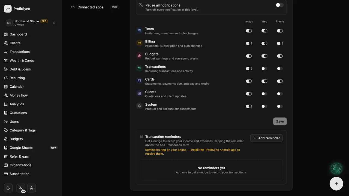
Task: Open the green AI assistant orb
Action: 336,169
